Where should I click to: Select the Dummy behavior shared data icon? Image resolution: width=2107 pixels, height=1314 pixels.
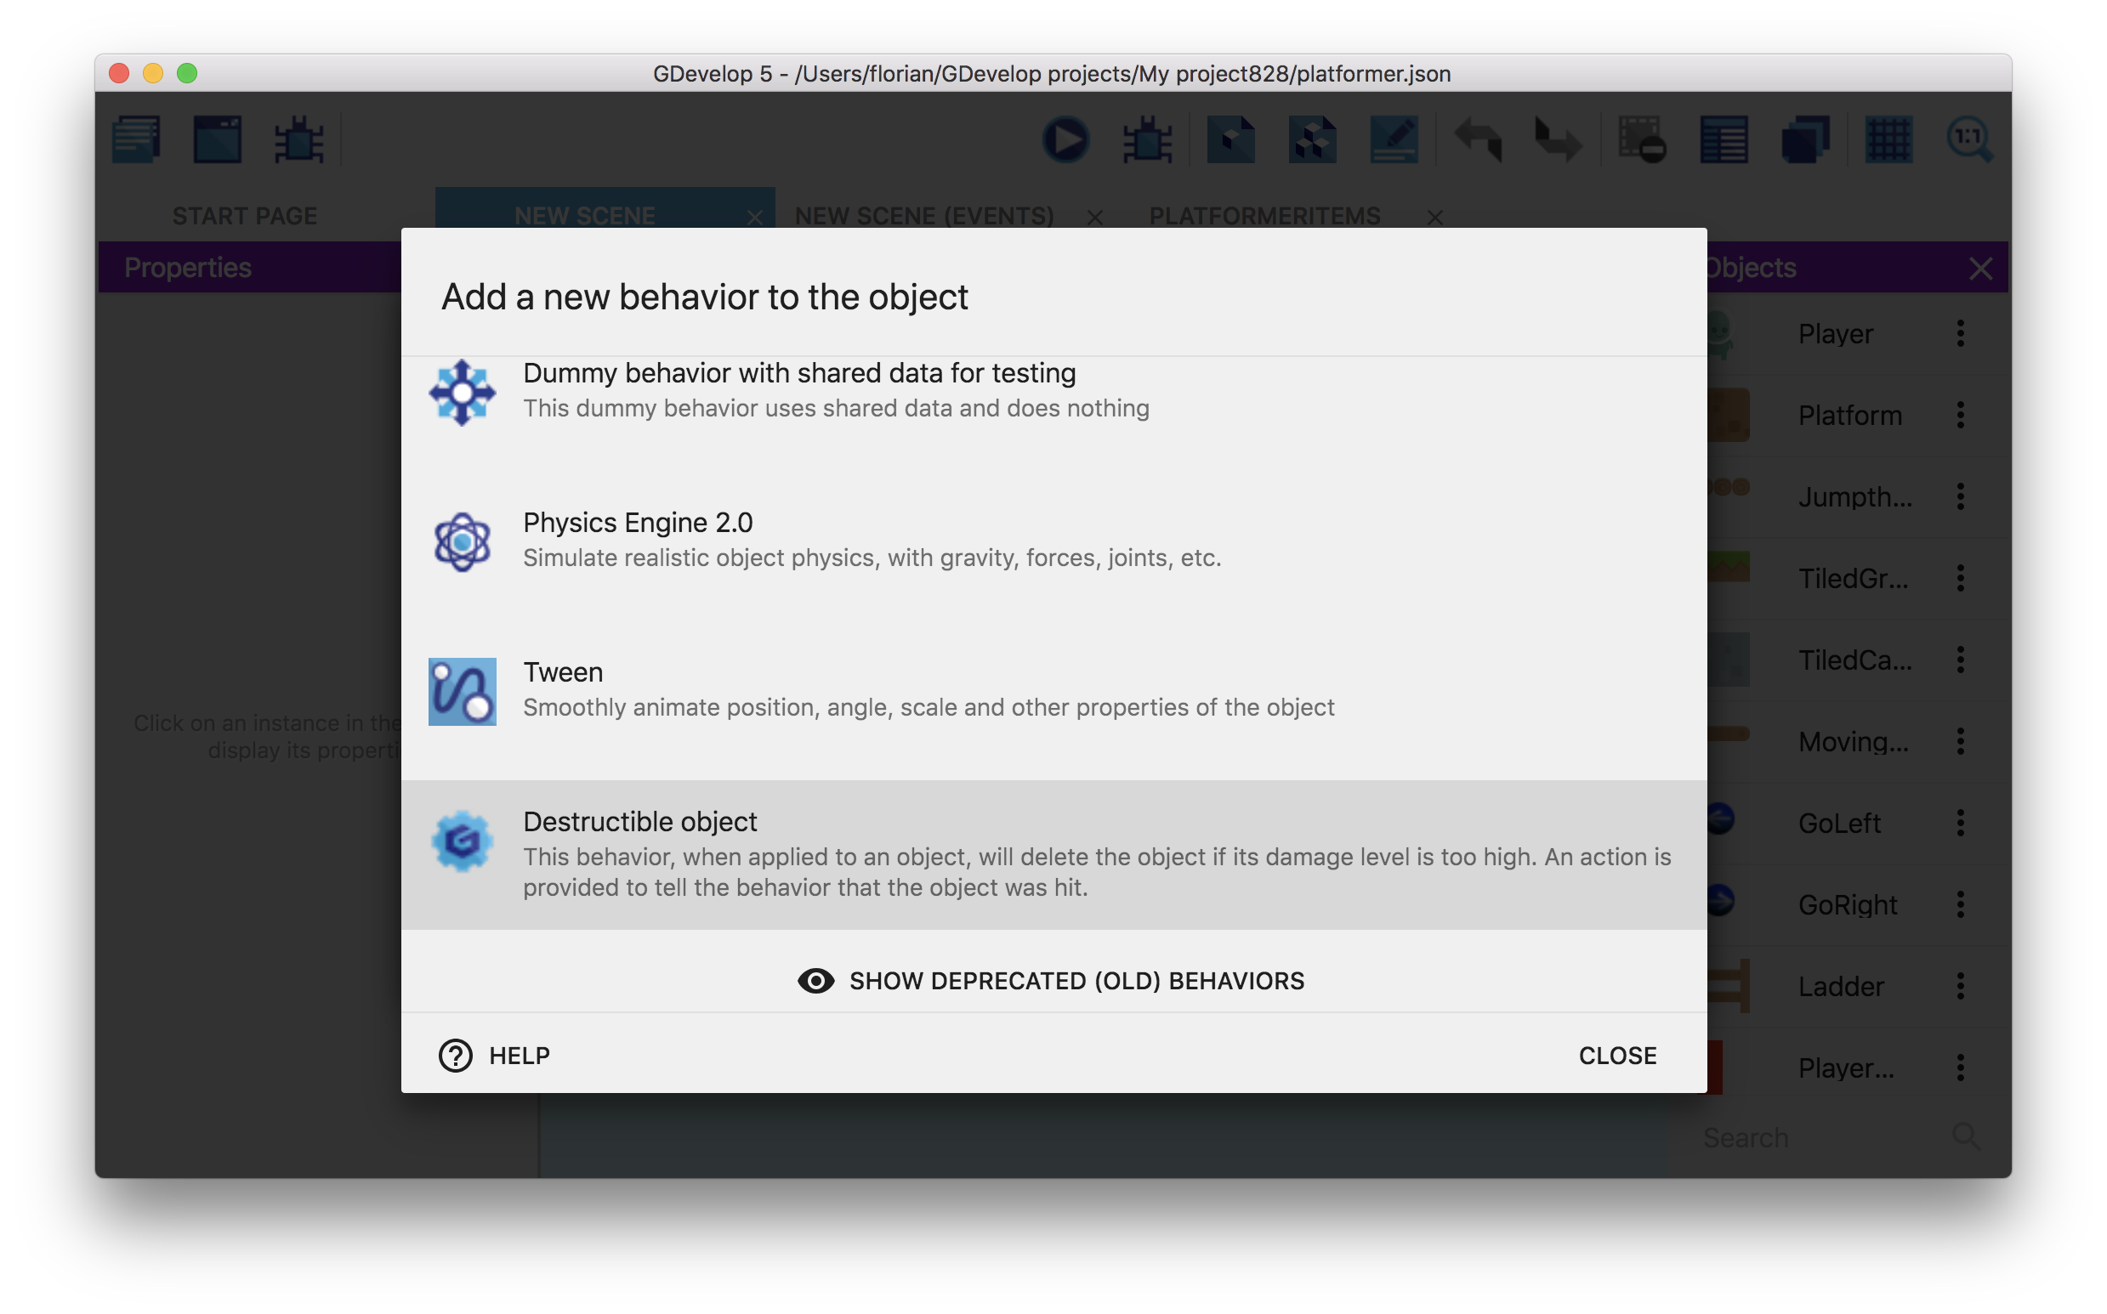point(463,392)
